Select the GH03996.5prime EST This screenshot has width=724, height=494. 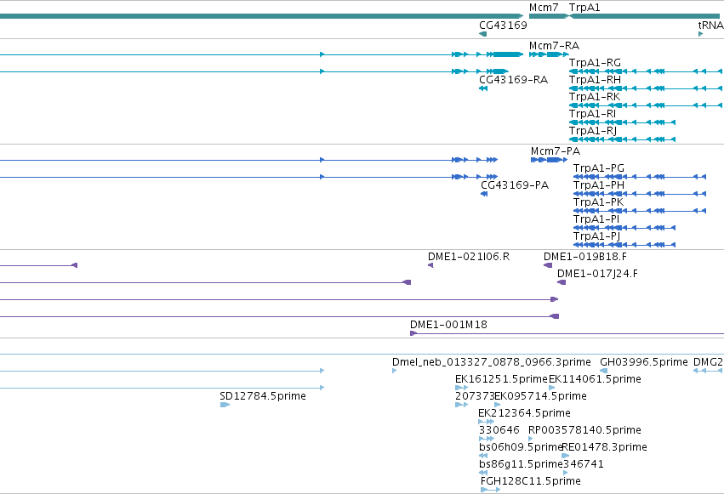pyautogui.click(x=603, y=371)
